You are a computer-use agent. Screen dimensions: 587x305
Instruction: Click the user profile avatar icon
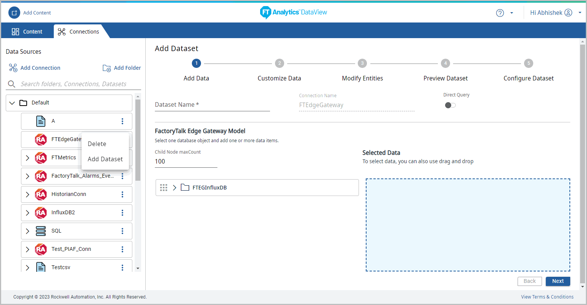point(568,13)
